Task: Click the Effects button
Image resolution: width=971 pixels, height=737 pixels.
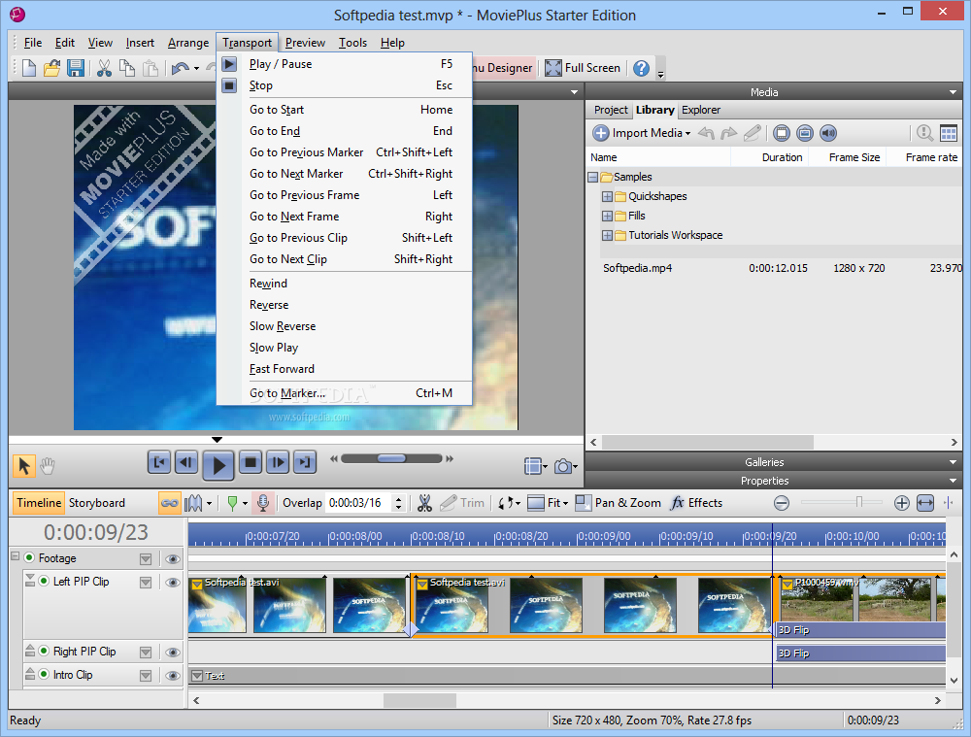Action: coord(696,503)
